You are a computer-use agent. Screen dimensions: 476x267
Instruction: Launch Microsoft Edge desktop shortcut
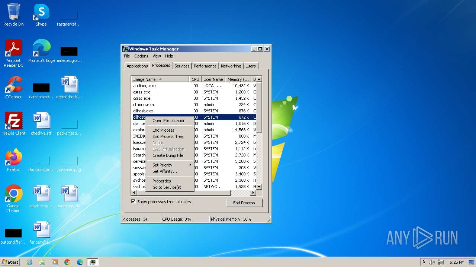(x=41, y=51)
